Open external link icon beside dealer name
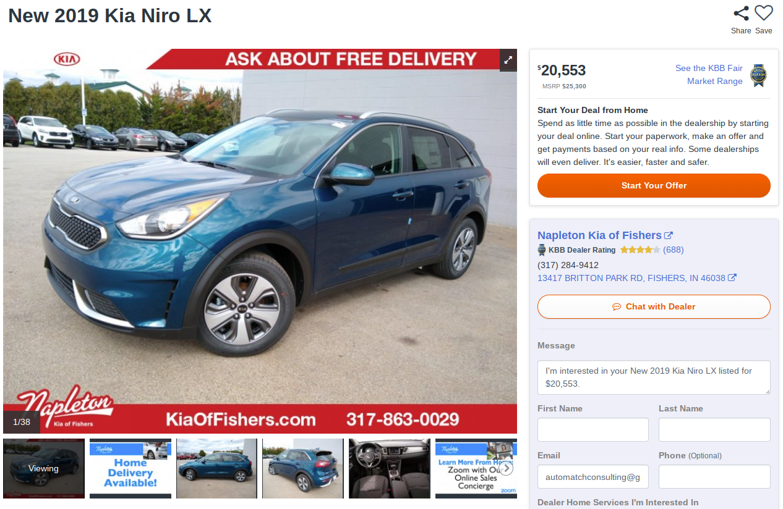This screenshot has height=509, width=783. [669, 235]
